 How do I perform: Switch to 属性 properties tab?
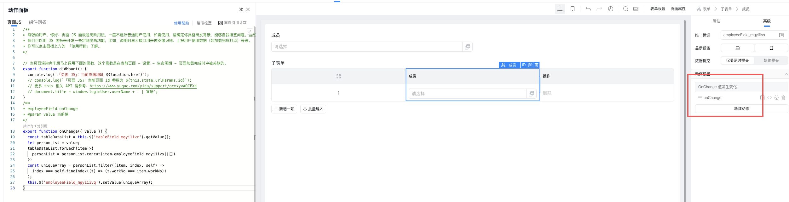[x=717, y=21]
